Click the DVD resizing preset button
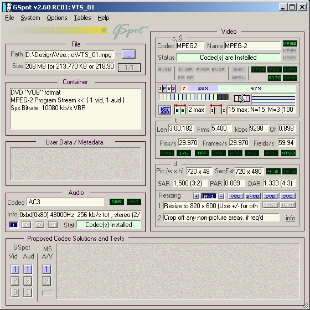310x310 pixels. pos(270,196)
